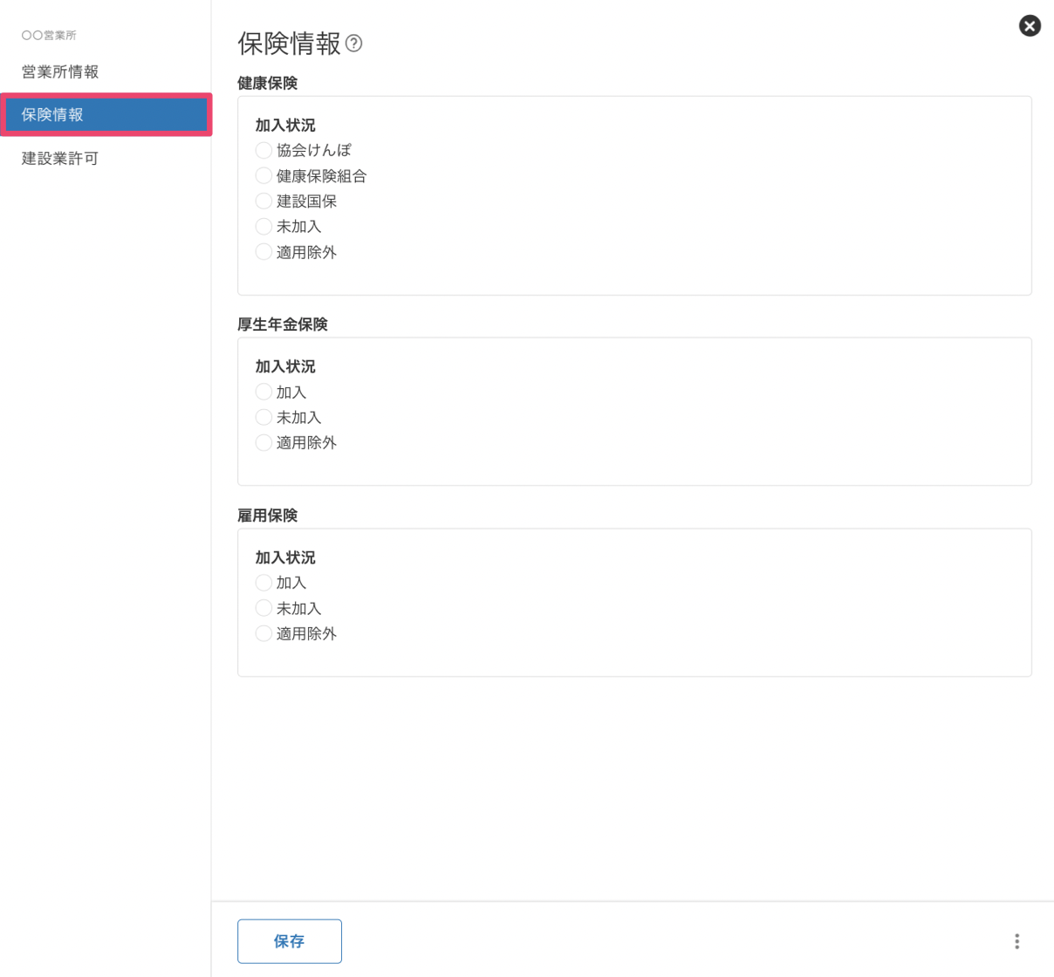Select the highlighted 保険情報 sidebar item
The image size is (1054, 977).
click(x=105, y=114)
